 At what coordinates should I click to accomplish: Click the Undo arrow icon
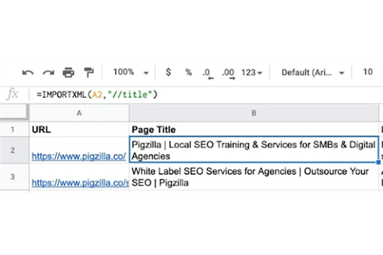28,72
